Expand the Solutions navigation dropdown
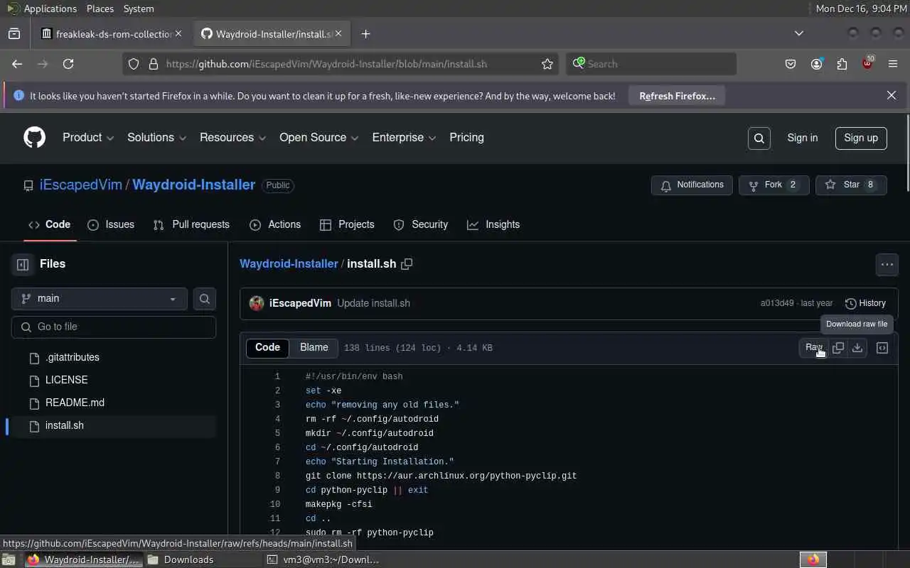910x568 pixels. point(156,138)
